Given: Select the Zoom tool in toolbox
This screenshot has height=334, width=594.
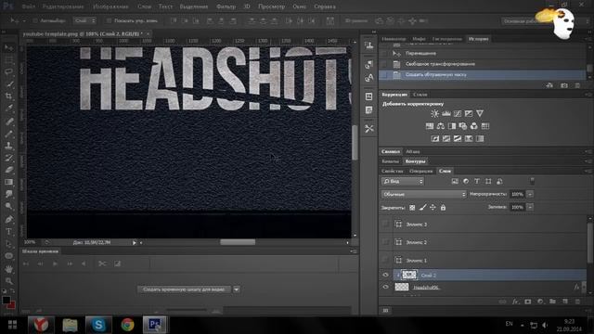Looking at the screenshot, I should point(9,281).
